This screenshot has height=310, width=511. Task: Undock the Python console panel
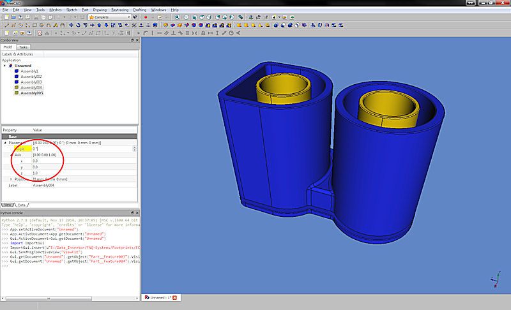pyautogui.click(x=132, y=213)
